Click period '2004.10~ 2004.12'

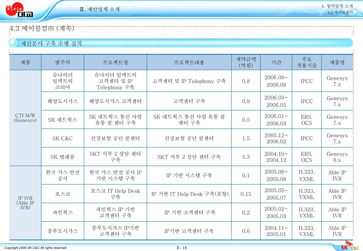[276, 157]
